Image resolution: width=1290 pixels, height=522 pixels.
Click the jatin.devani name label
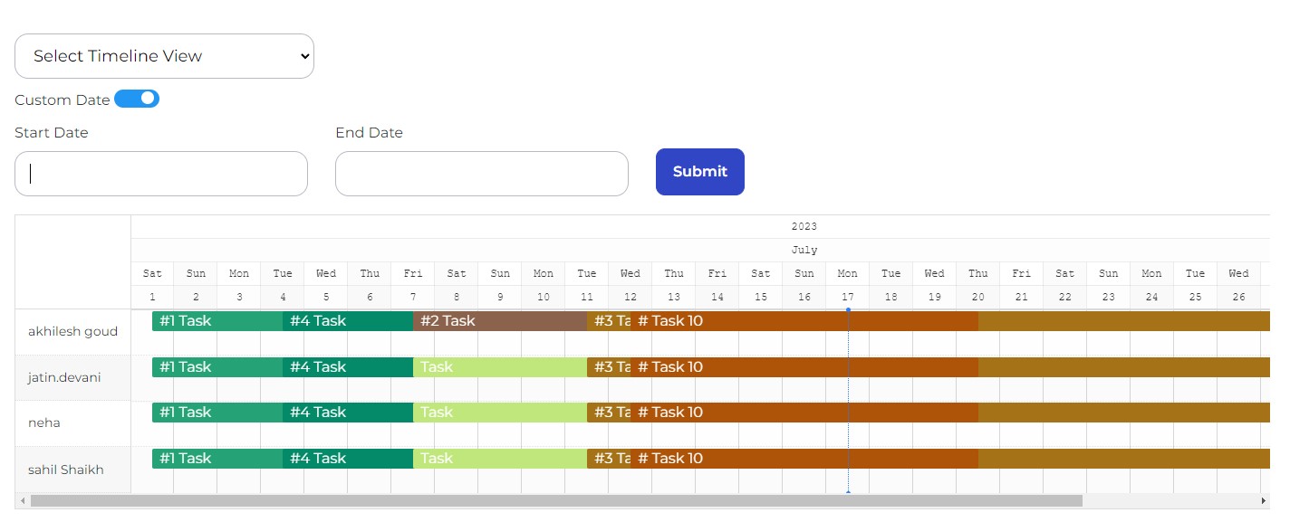63,377
